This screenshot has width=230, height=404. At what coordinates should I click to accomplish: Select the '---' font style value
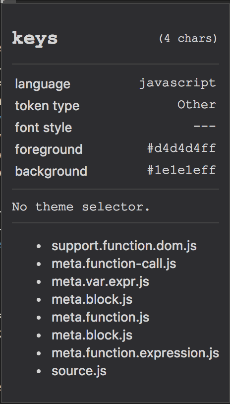(205, 126)
